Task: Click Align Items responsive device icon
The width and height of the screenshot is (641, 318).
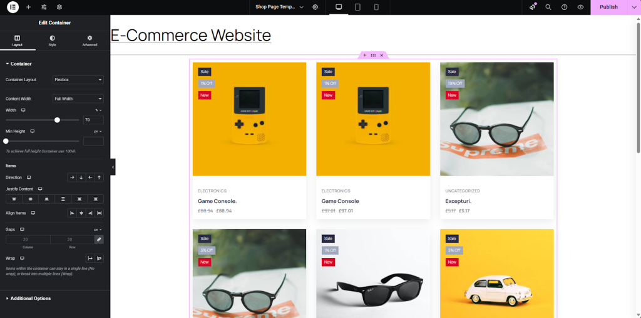Action: (x=33, y=213)
